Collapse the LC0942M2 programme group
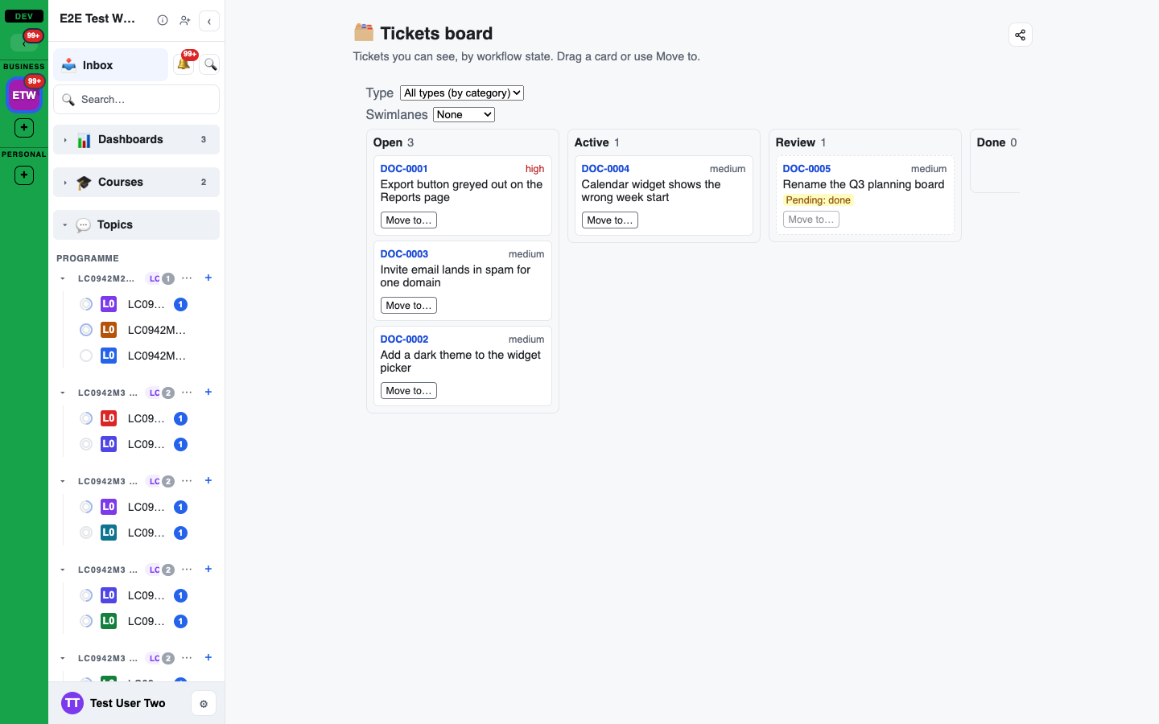Viewport: 1159px width, 724px height. [63, 279]
